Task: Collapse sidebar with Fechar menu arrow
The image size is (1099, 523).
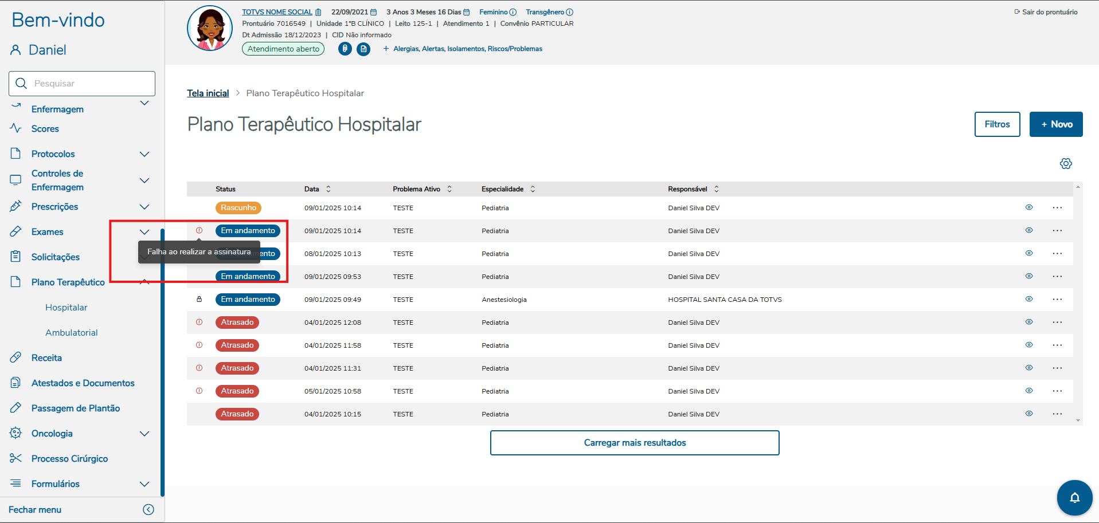Action: tap(148, 510)
